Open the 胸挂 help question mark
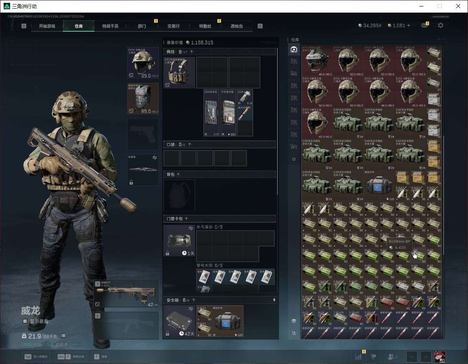 pyautogui.click(x=191, y=52)
